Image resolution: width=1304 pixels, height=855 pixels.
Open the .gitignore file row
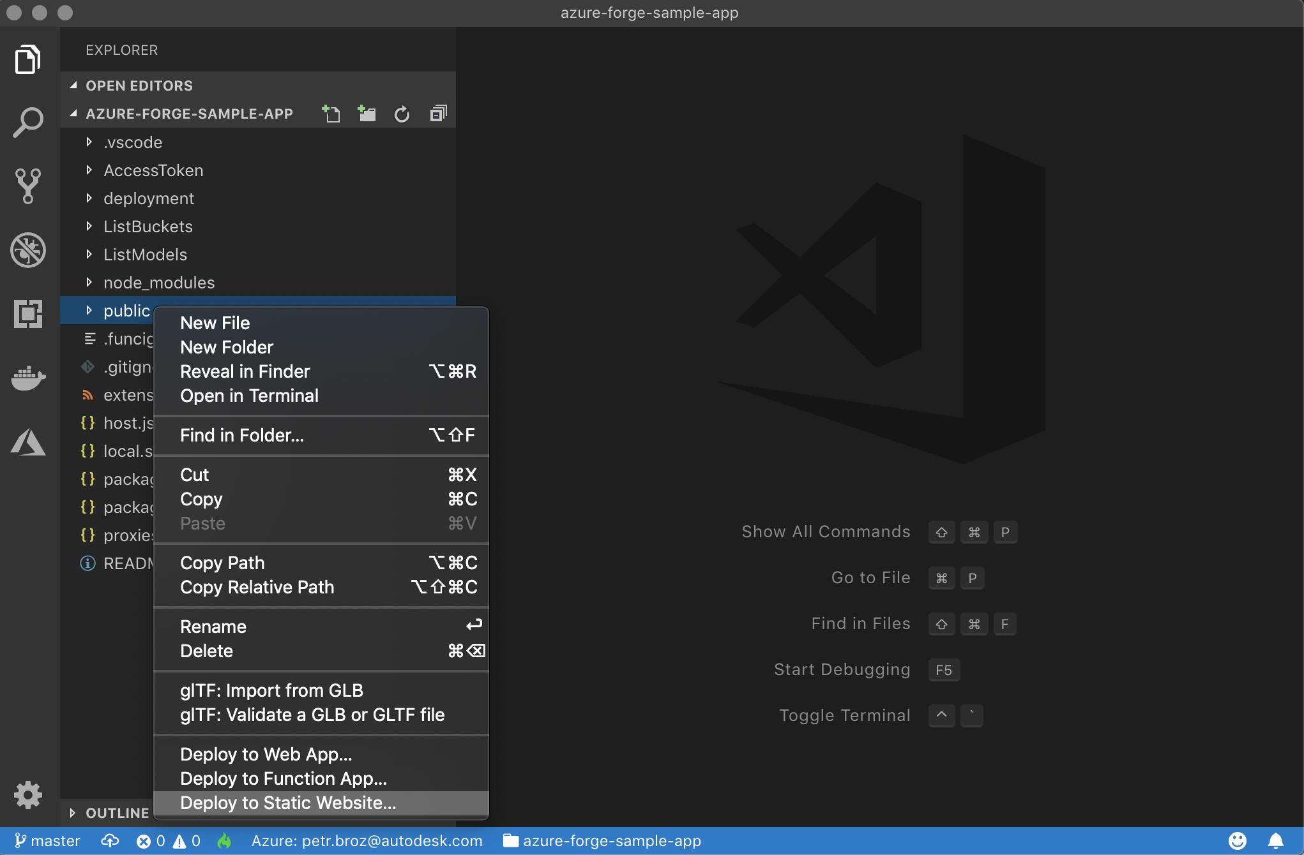[x=107, y=367]
